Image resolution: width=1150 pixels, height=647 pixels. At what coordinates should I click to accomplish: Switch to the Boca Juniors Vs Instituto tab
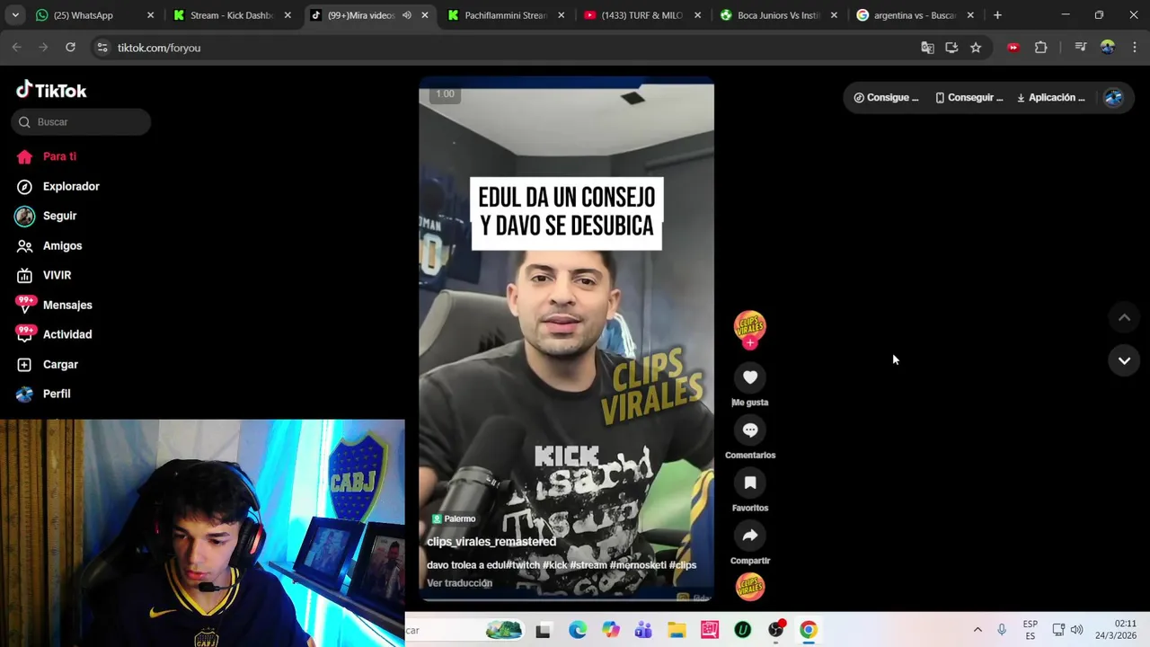[778, 15]
